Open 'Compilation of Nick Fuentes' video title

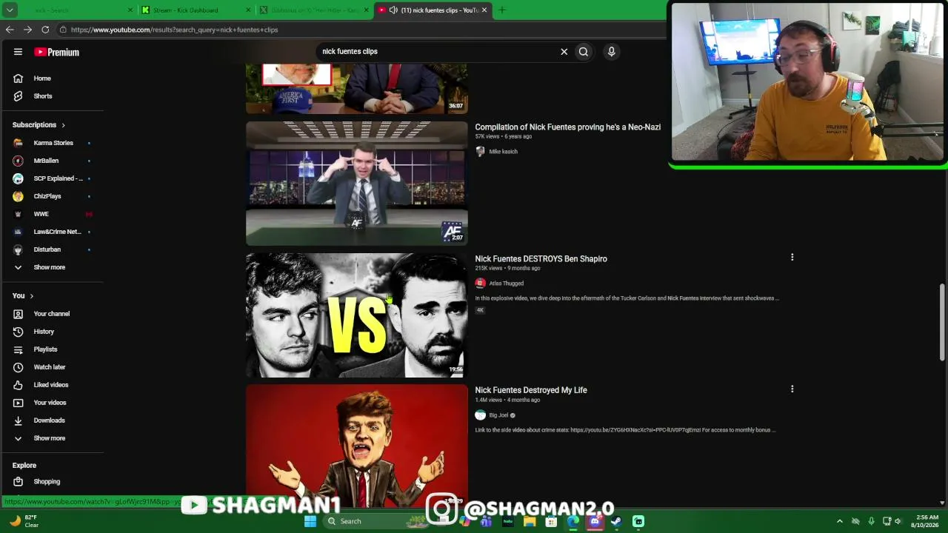(567, 127)
